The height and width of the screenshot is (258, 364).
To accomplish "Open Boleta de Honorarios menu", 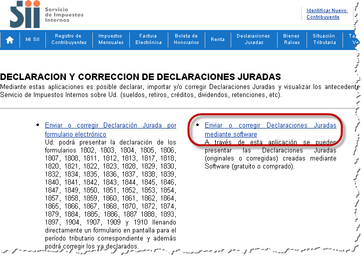I will (x=186, y=39).
